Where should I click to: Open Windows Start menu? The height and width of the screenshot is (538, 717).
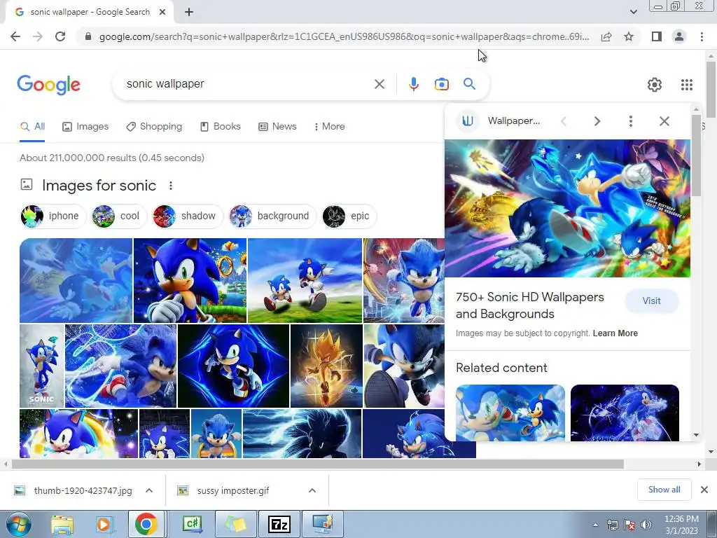tap(18, 524)
